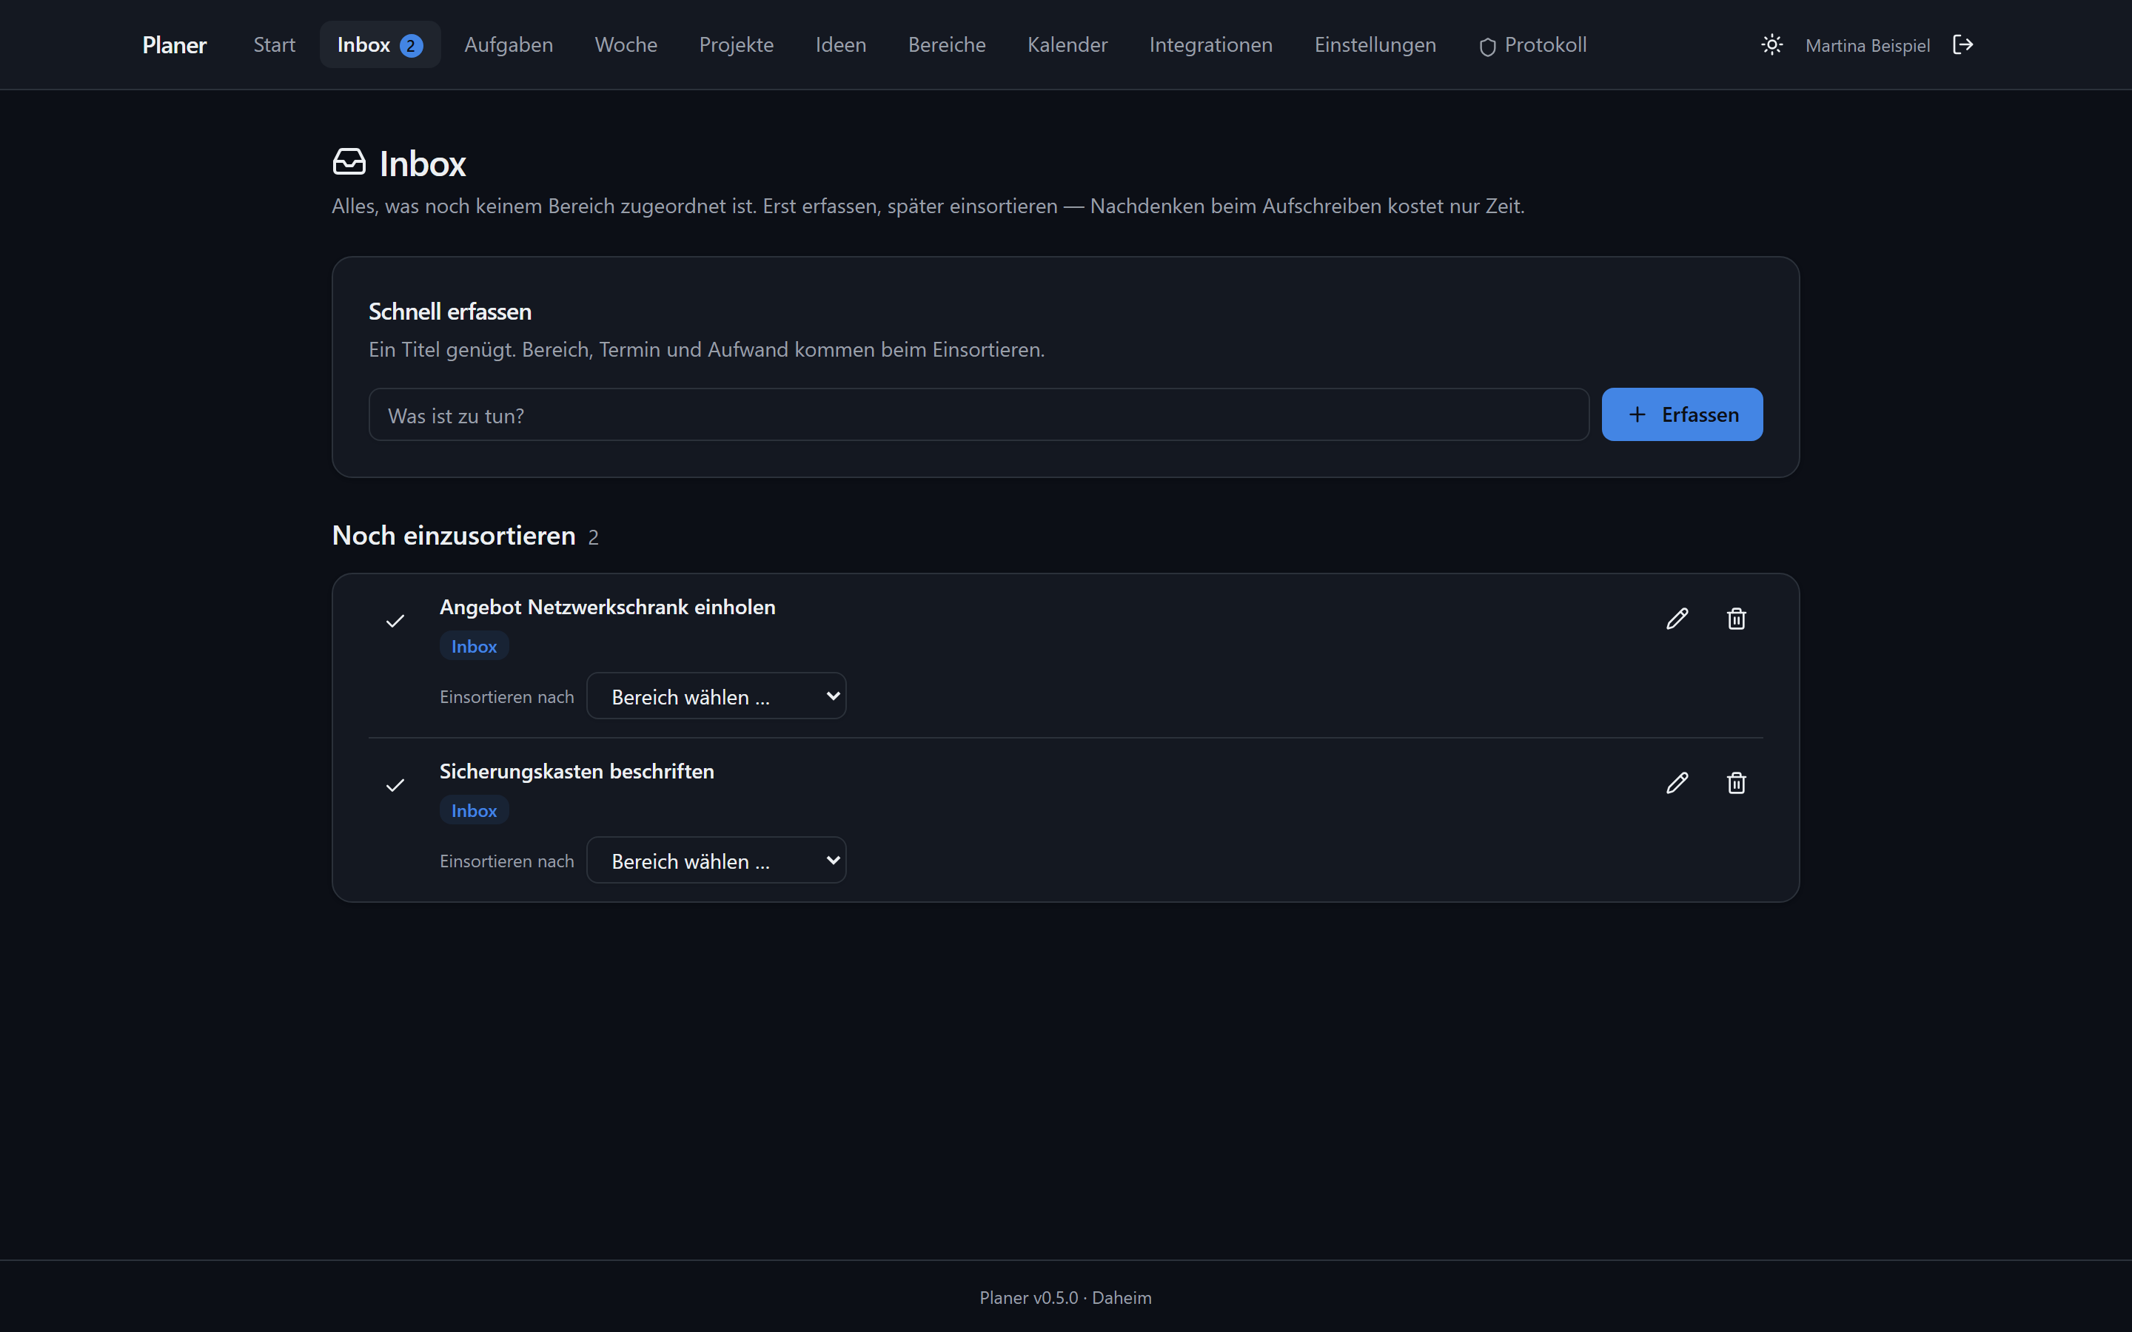This screenshot has height=1332, width=2132.
Task: Click the inbox tray icon beside the heading
Action: [x=349, y=162]
